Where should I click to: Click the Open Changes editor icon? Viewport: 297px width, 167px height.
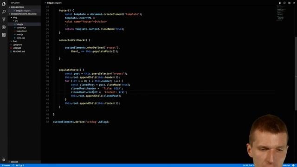point(284,3)
